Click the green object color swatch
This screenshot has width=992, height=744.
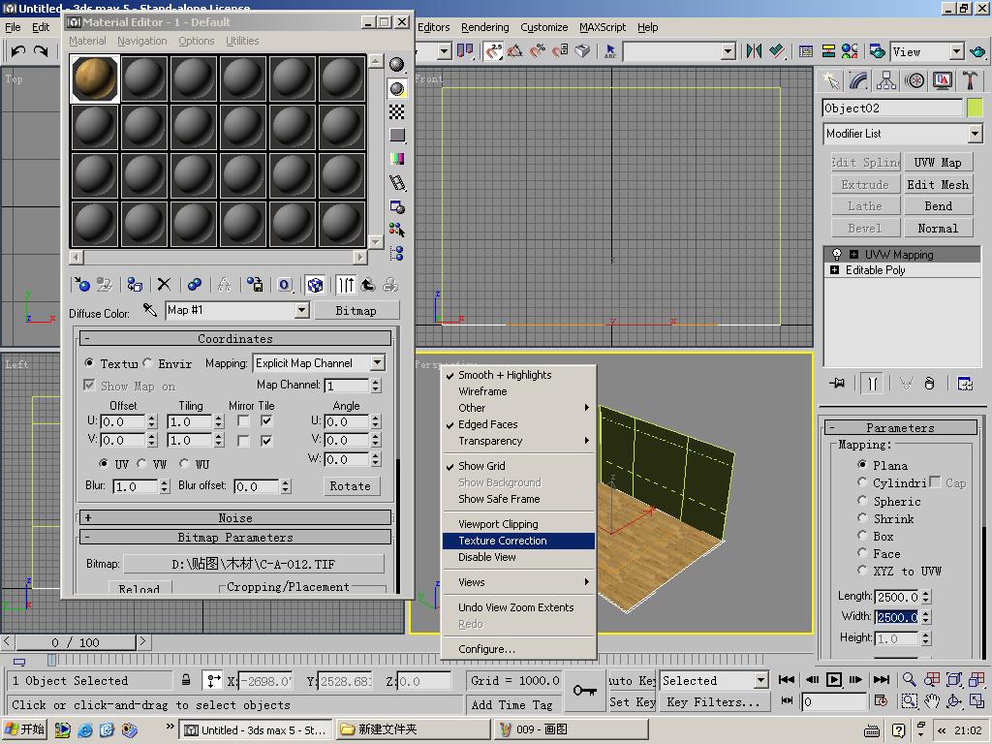(x=974, y=108)
